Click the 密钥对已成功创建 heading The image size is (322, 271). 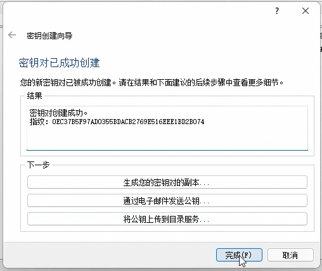pos(59,63)
